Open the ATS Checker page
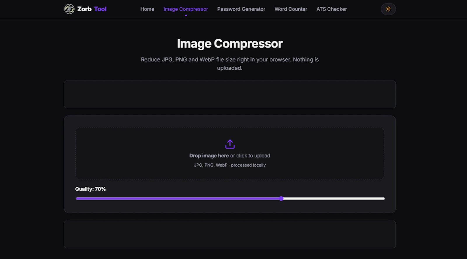 pos(332,9)
